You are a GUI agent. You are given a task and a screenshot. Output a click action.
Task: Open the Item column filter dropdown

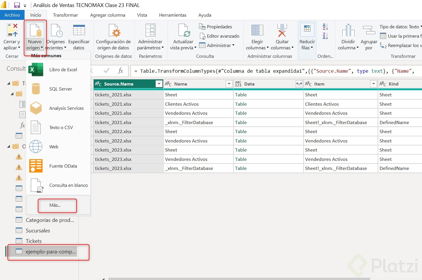[373, 84]
